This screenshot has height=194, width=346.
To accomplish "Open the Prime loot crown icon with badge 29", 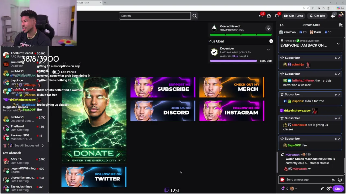I will (x=261, y=16).
